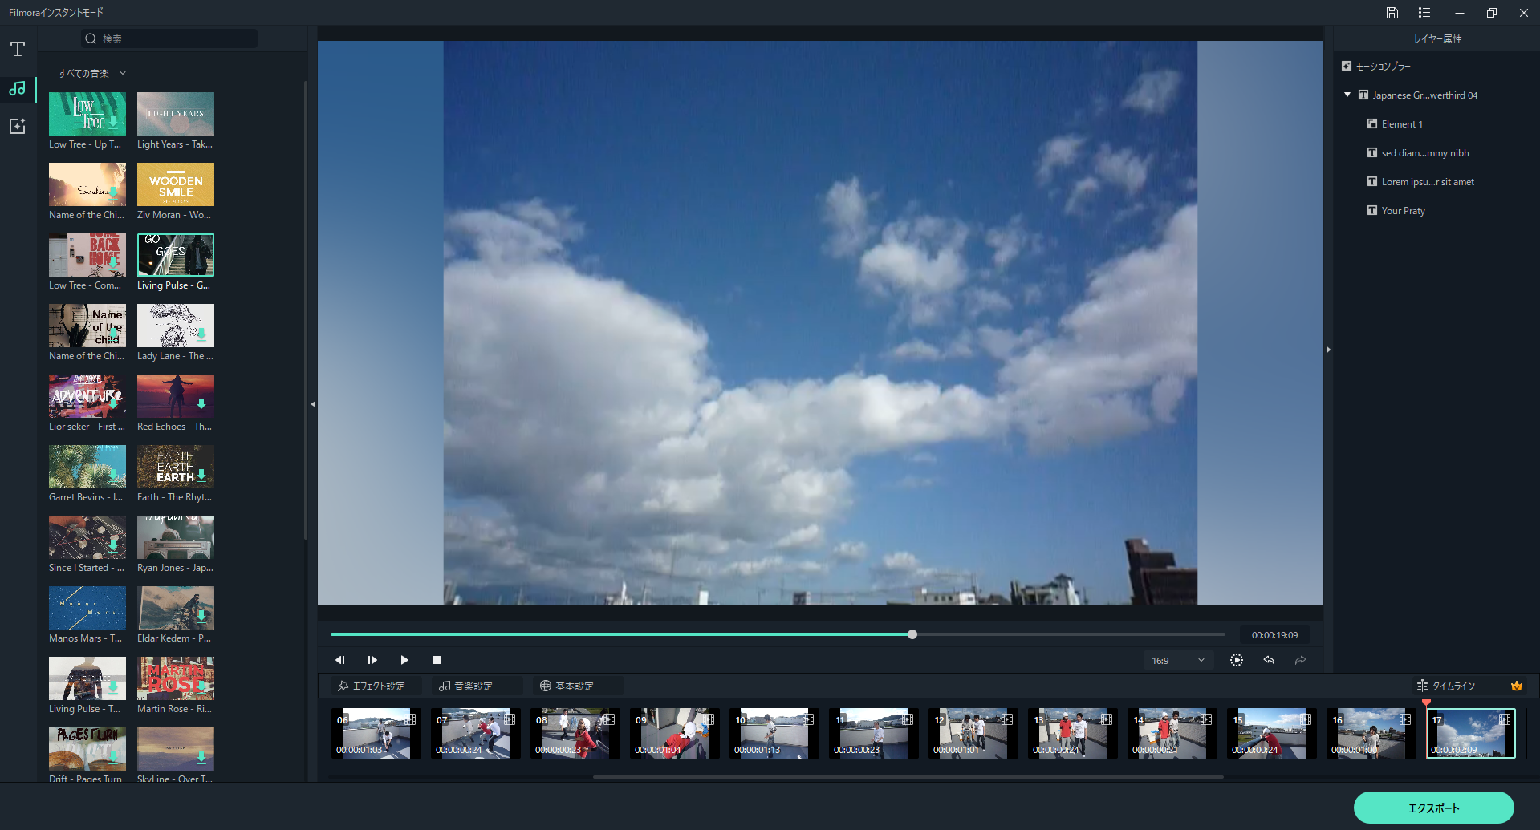Undo the last action
Image resolution: width=1540 pixels, height=830 pixels.
pos(1269,660)
